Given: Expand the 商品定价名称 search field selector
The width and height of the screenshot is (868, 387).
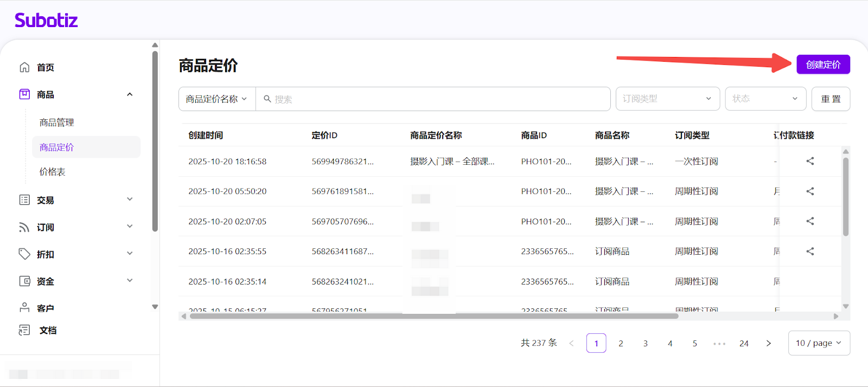Looking at the screenshot, I should tap(216, 99).
